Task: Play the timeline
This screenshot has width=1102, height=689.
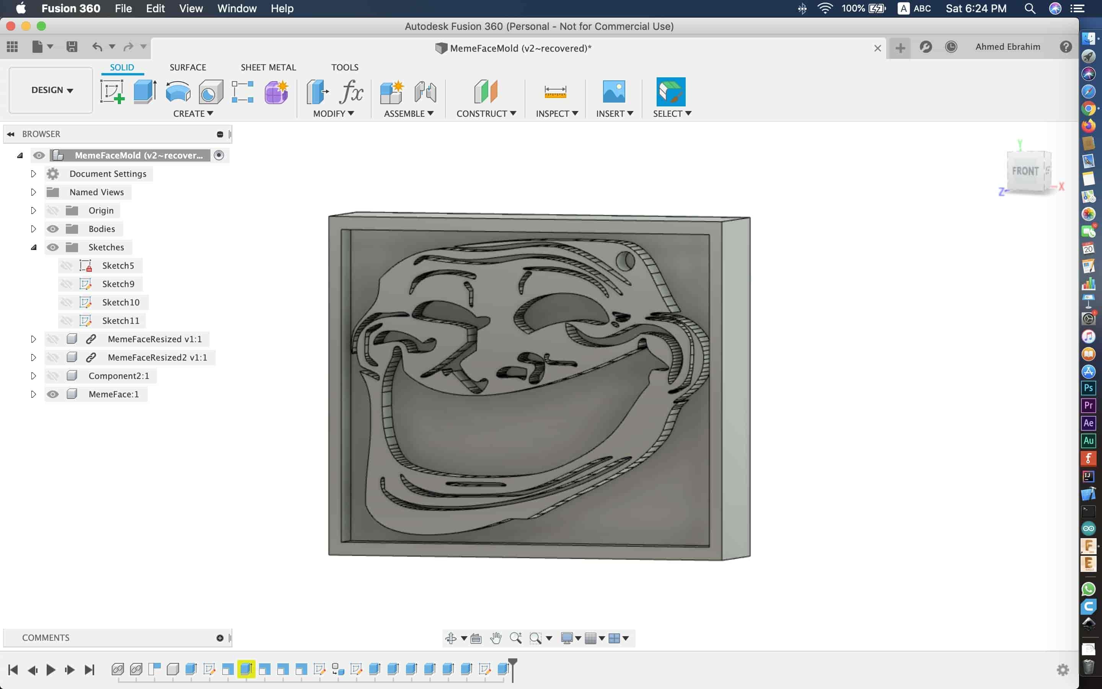Action: (51, 669)
